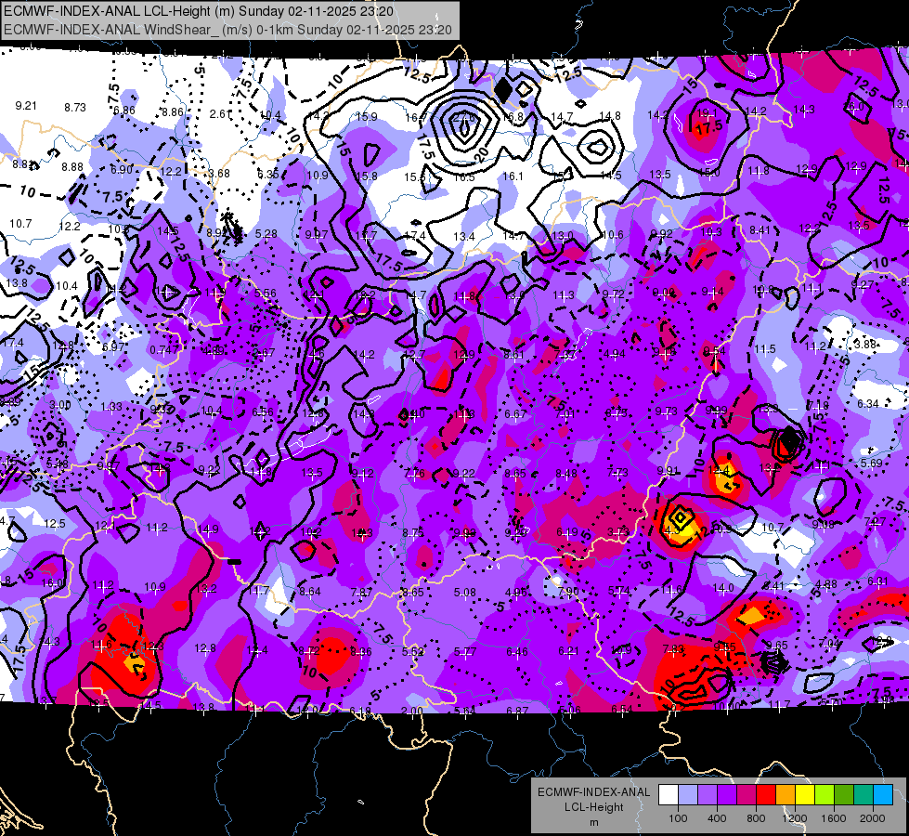
Task: Pick the lime yellow-green legend swatch
Action: (825, 795)
